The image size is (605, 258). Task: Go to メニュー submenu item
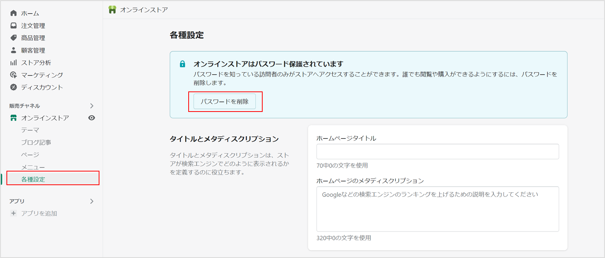click(33, 167)
